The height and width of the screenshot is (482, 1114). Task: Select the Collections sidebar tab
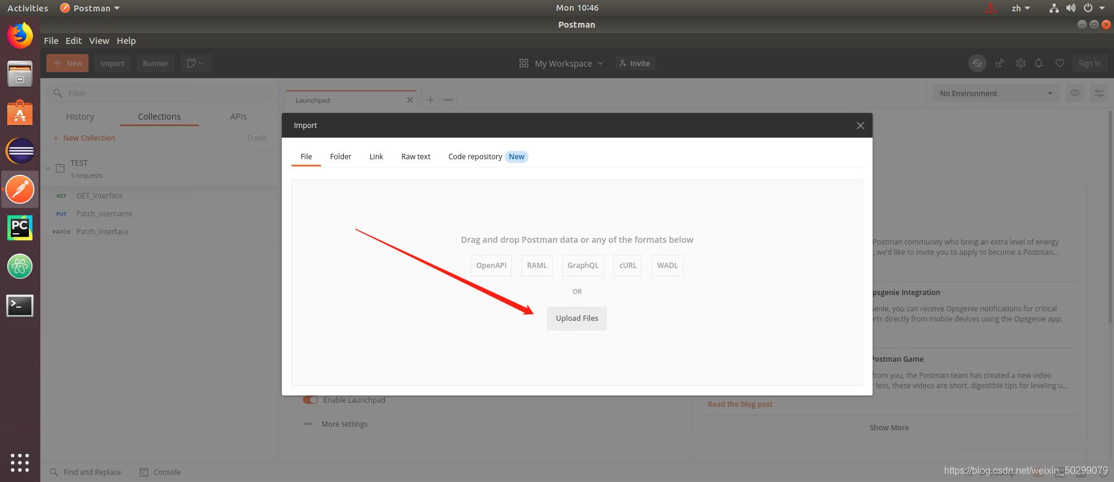tap(159, 117)
